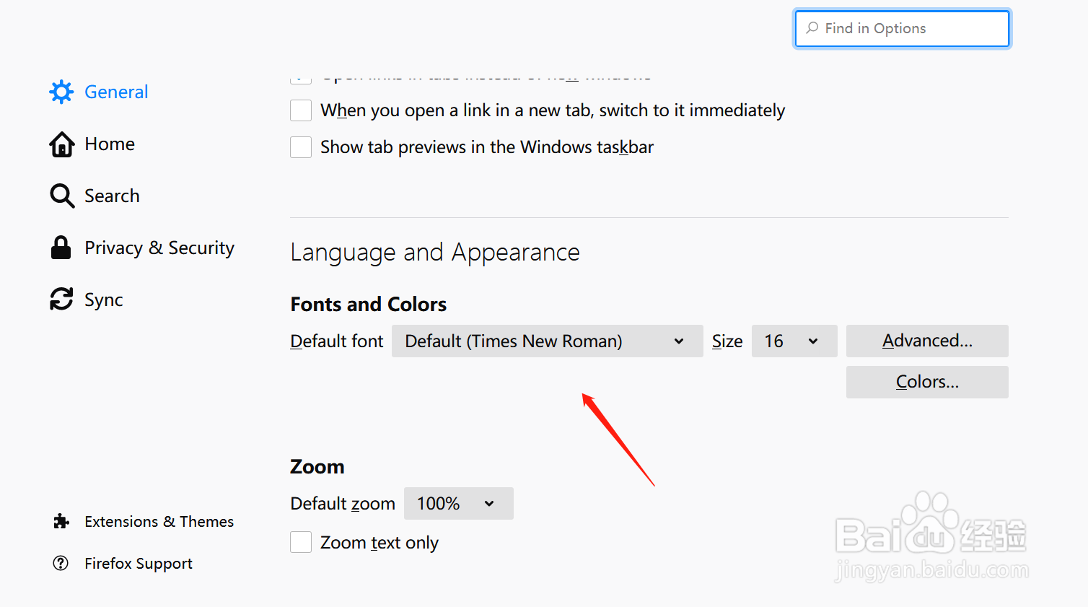Toggle the Zoom text only checkbox
1088x607 pixels.
click(301, 542)
